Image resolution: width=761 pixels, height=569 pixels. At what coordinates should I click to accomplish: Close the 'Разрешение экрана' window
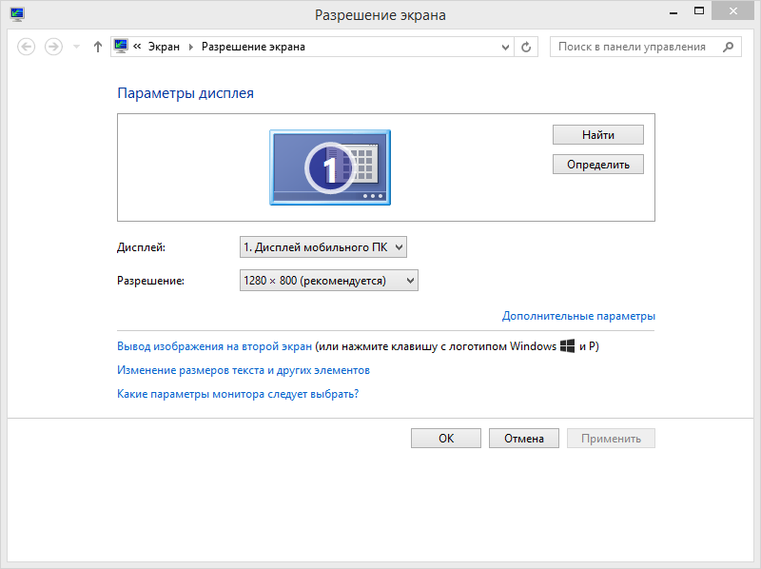(x=732, y=11)
